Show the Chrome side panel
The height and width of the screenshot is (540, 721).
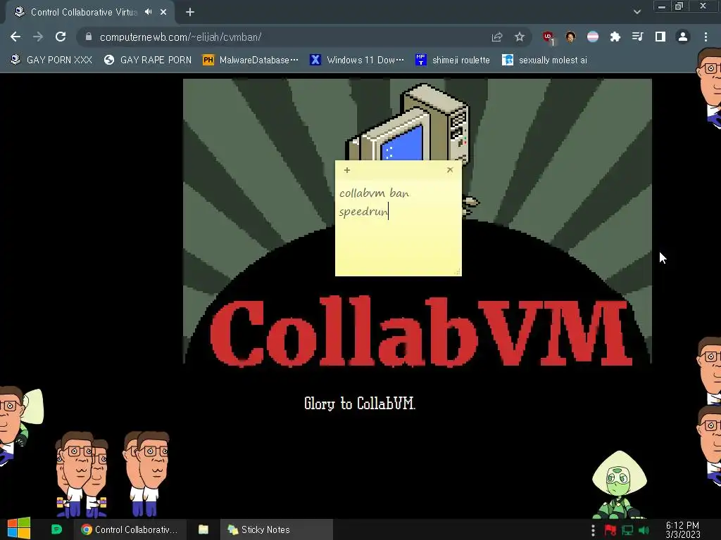point(660,37)
